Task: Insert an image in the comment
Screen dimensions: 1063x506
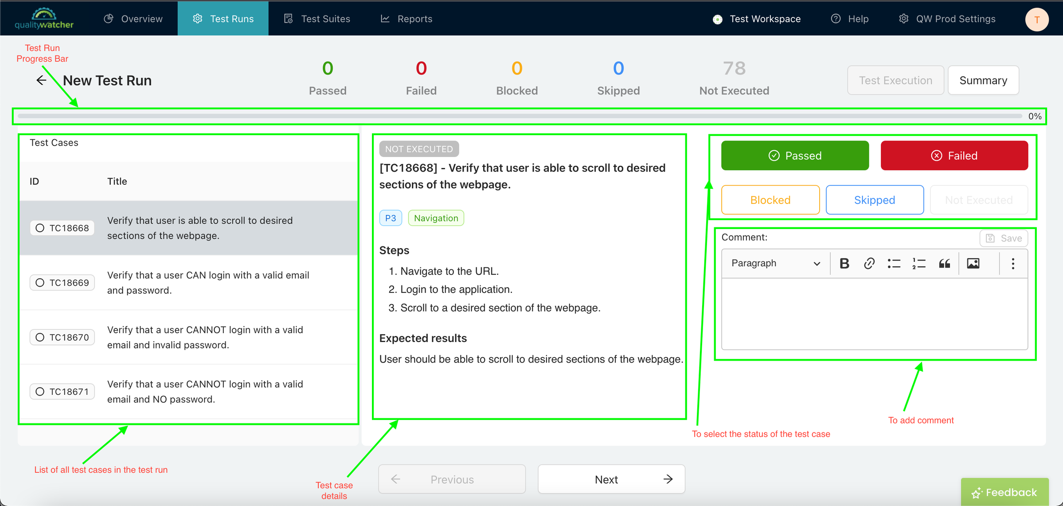Action: tap(973, 263)
